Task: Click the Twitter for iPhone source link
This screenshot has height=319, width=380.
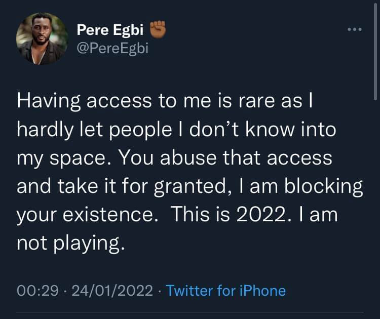Action: (x=225, y=291)
